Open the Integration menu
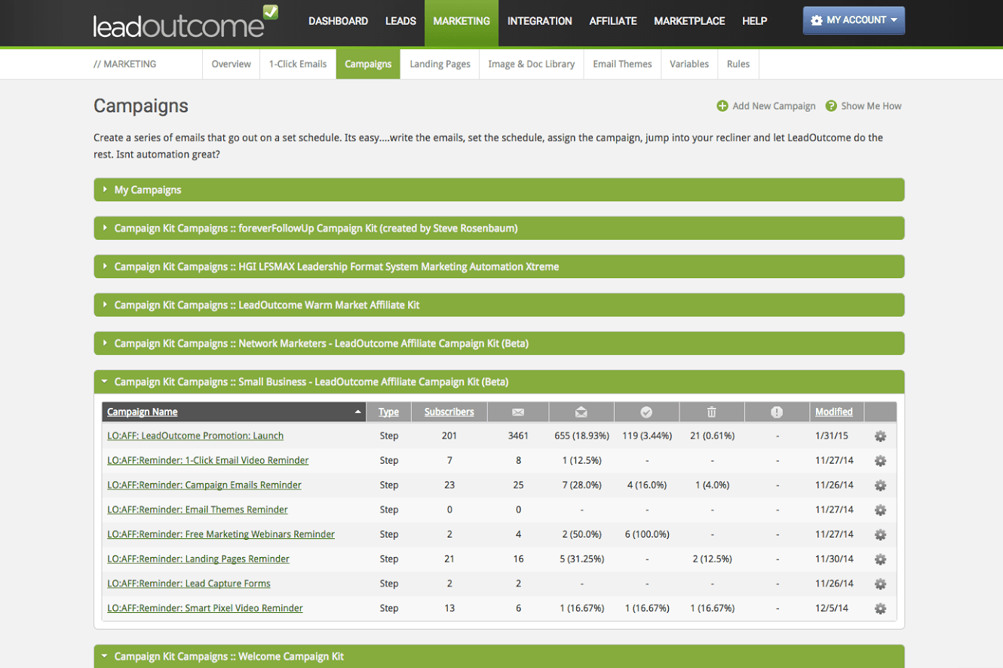The image size is (1003, 668). click(539, 21)
